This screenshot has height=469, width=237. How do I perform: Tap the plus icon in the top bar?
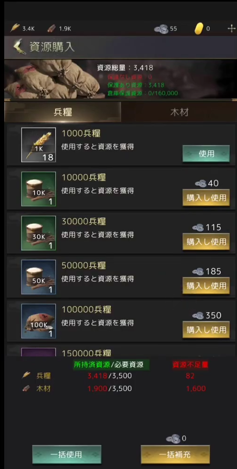pos(232,29)
